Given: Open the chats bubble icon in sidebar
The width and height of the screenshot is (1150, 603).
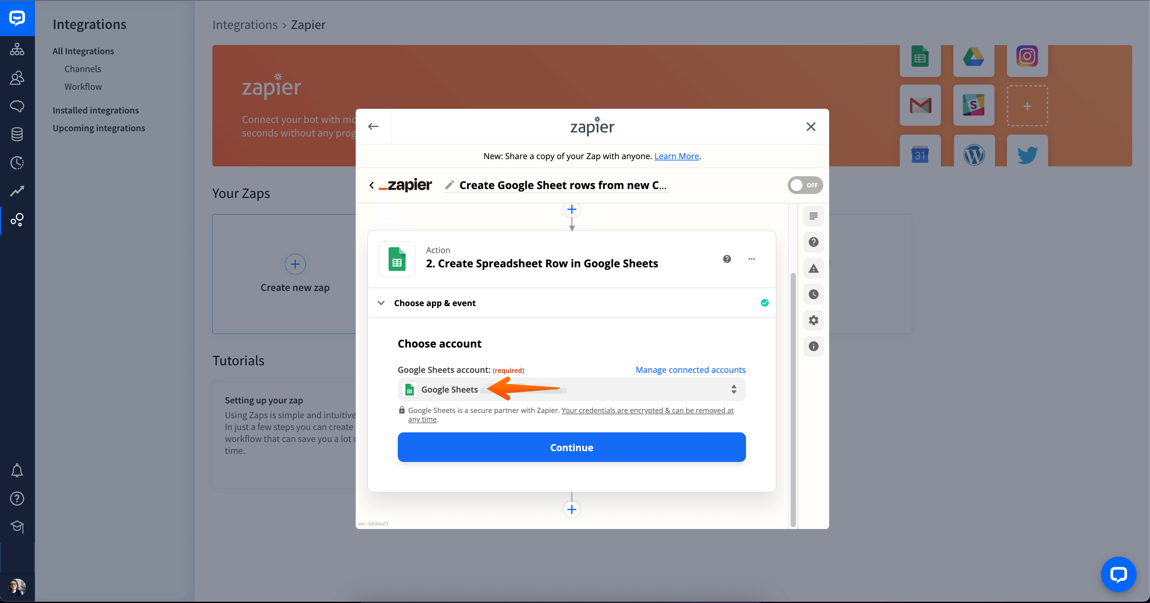Looking at the screenshot, I should [x=17, y=106].
